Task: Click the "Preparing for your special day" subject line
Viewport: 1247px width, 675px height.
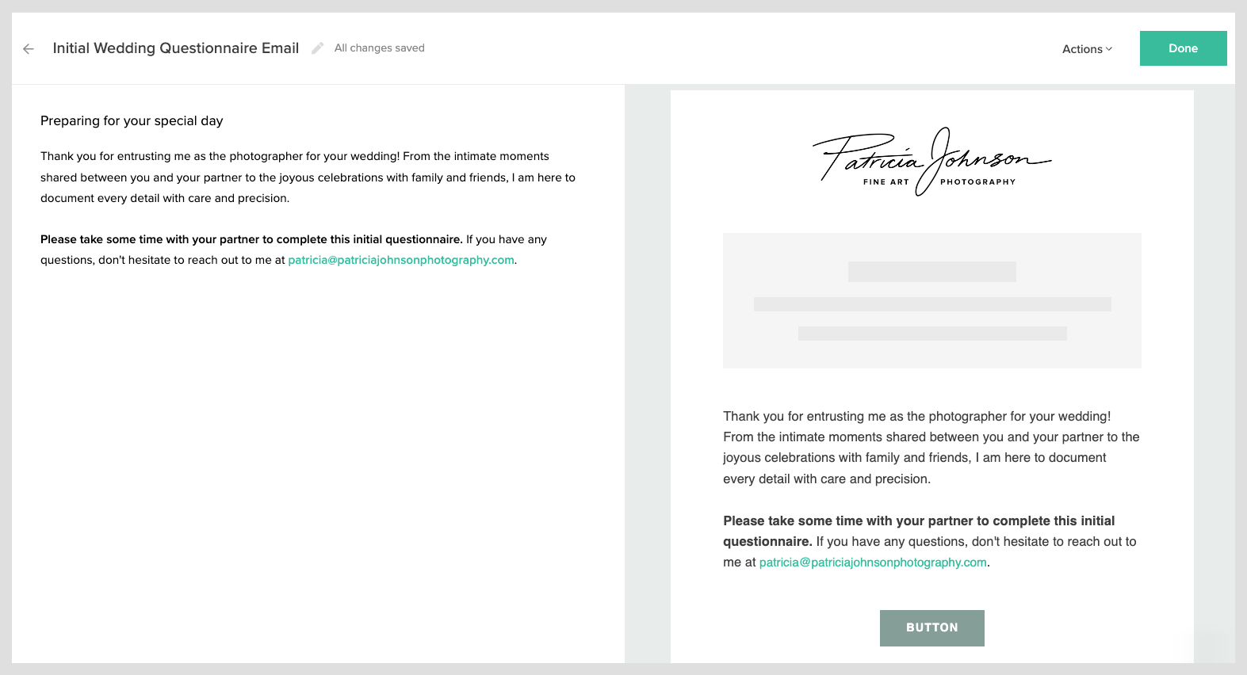Action: coord(132,121)
